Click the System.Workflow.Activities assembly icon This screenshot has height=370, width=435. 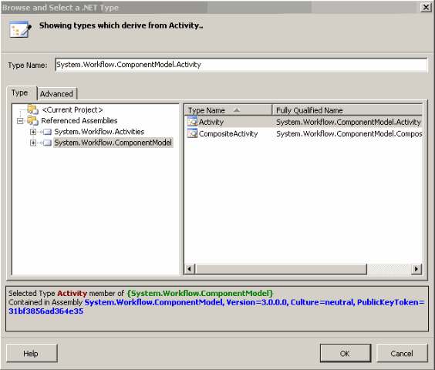(48, 132)
